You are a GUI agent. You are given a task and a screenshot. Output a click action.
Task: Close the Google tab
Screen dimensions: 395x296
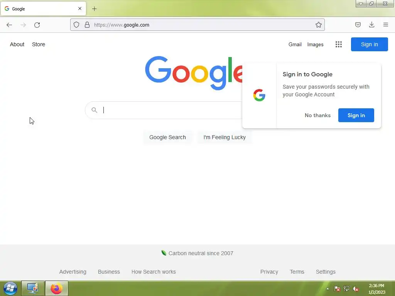tap(80, 8)
